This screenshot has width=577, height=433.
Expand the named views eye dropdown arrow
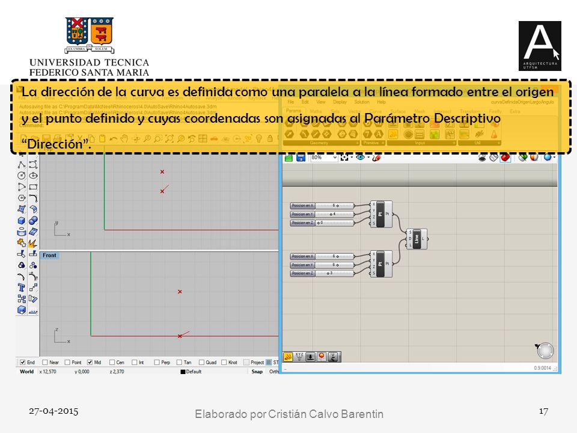point(368,157)
